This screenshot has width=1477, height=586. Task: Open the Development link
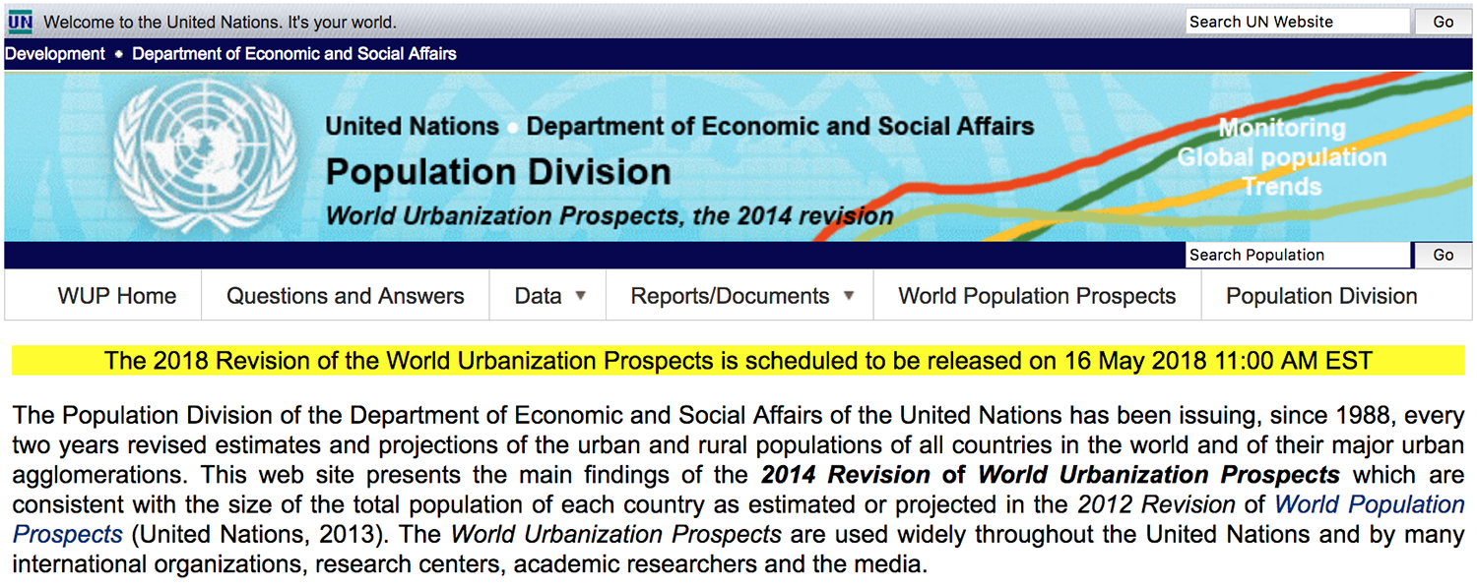tap(54, 54)
